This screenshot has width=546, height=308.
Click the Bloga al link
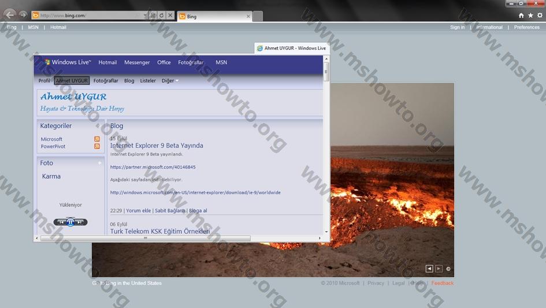pos(198,210)
